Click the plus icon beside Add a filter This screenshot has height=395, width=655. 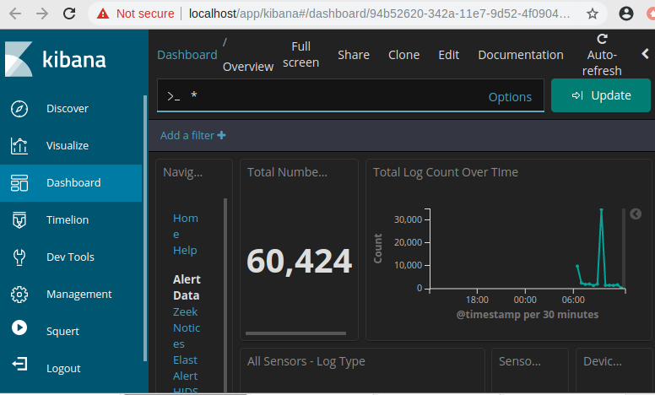[x=222, y=135]
